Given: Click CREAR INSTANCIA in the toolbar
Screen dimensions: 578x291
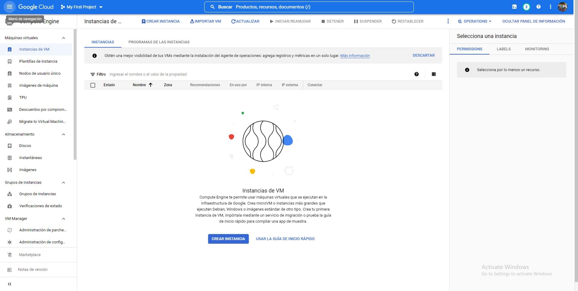Looking at the screenshot, I should tap(161, 21).
